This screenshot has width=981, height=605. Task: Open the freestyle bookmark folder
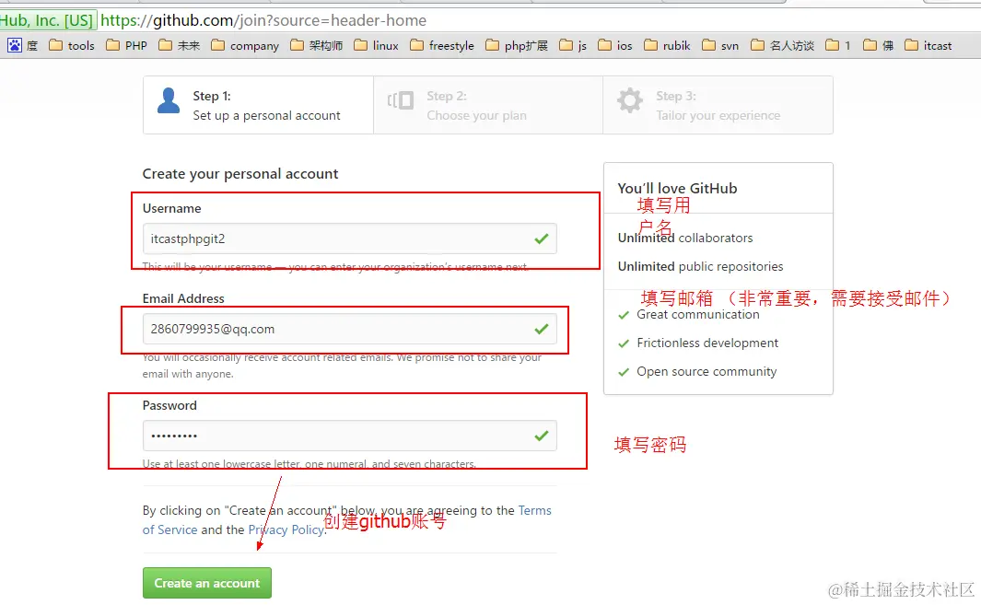442,46
